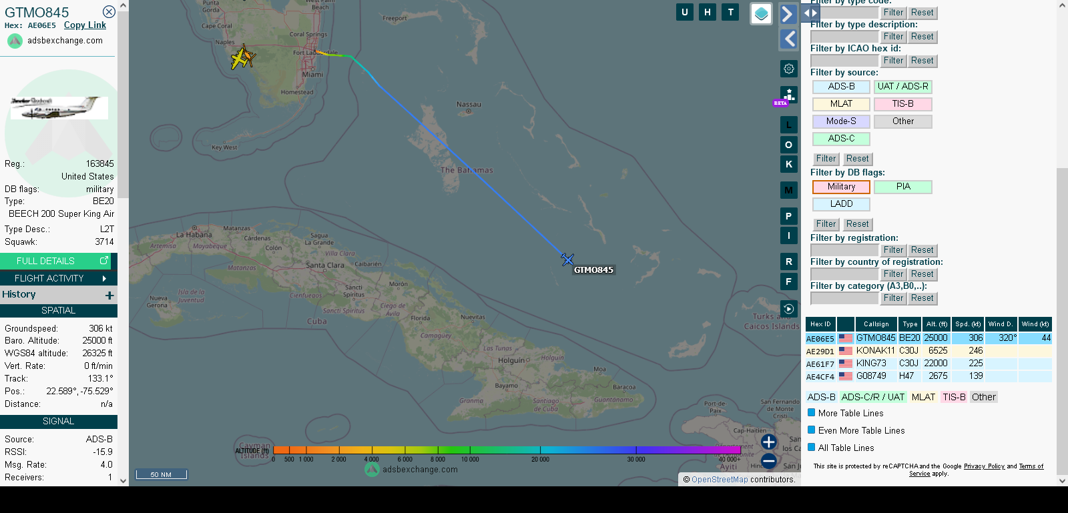The image size is (1068, 513).
Task: Click the F map button
Action: coord(789,282)
